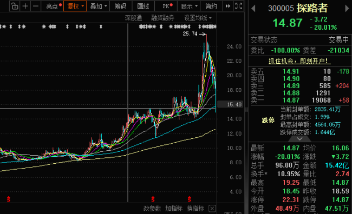Zoom out chart with minus icon
Viewport: 352px width, 214px height.
pyautogui.click(x=36, y=6)
